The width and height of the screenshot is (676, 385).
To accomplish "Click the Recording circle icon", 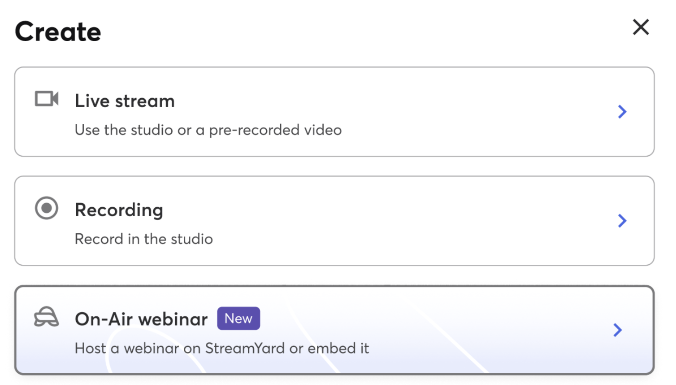I will 47,208.
